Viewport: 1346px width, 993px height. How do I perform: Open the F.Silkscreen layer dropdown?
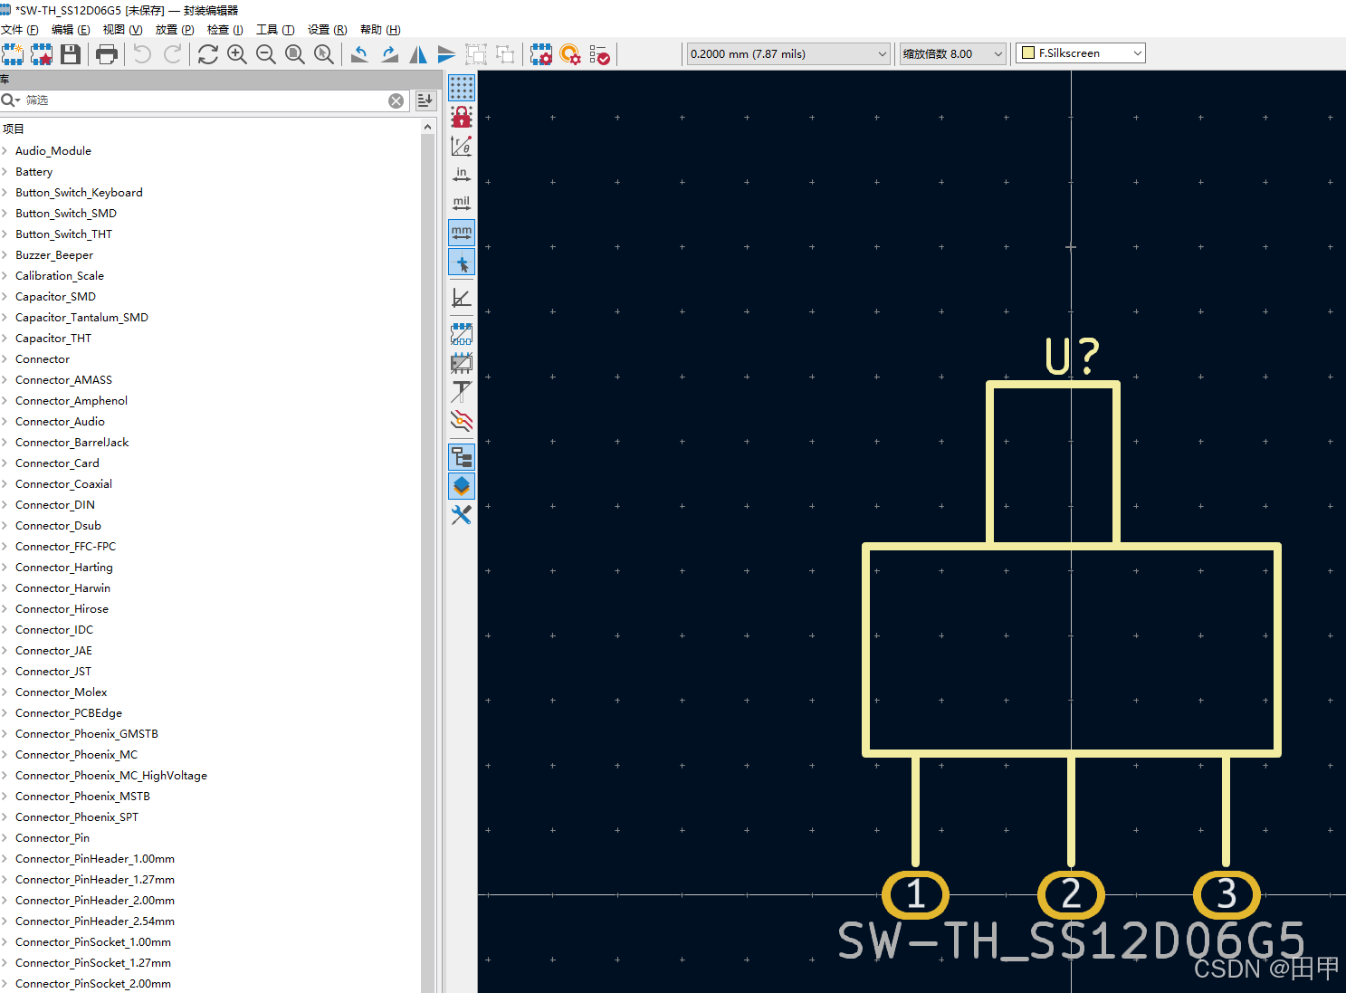click(x=1081, y=53)
